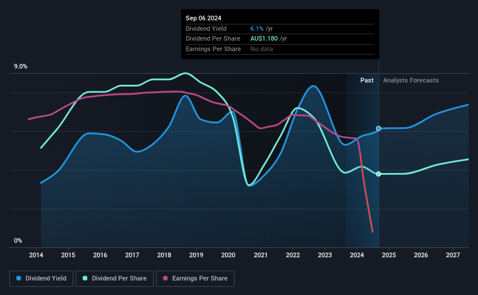
Task: Click the teal Dividend Per Share legend dot
Action: (x=85, y=278)
